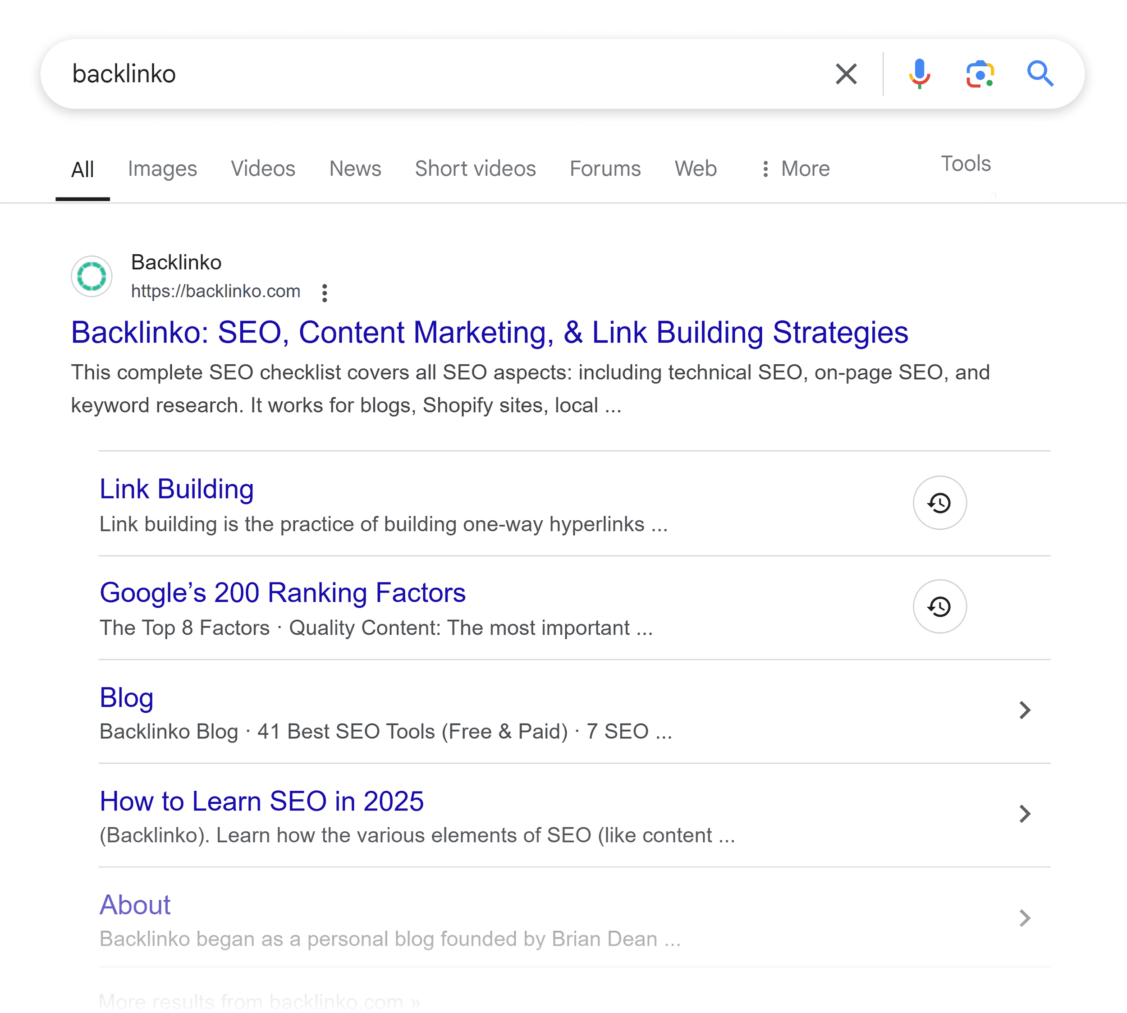Open the Blog sitelink
Image resolution: width=1127 pixels, height=1013 pixels.
(x=126, y=697)
